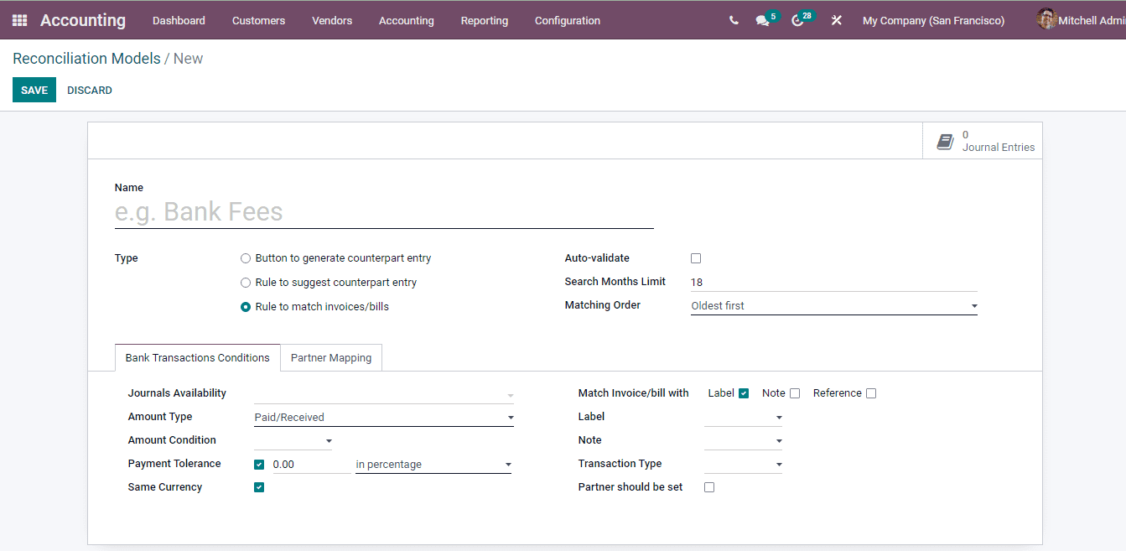The width and height of the screenshot is (1126, 551).
Task: Open developer tools wrench icon
Action: (836, 20)
